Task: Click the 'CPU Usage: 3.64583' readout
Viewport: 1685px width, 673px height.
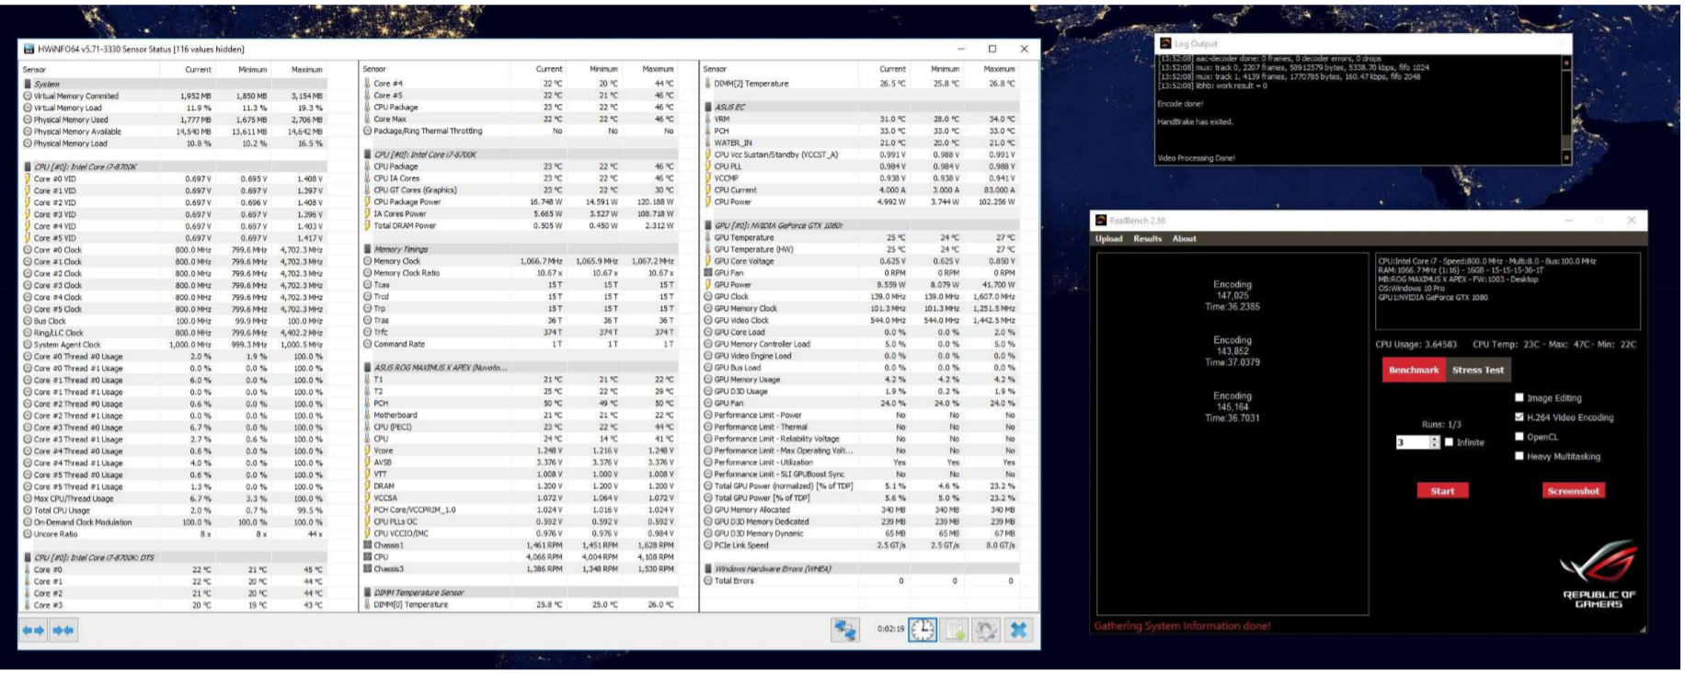Action: click(x=1417, y=345)
